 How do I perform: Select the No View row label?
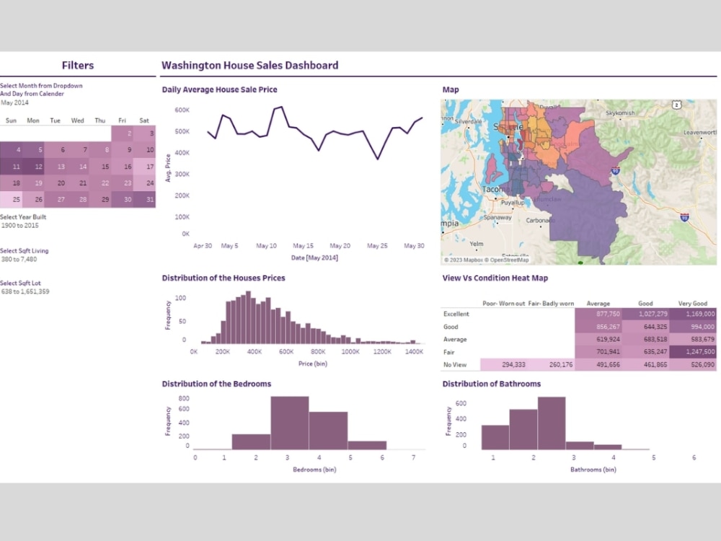click(x=455, y=364)
